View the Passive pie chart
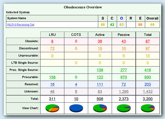Image resolution: width=165 pixels, height=119 pixels. (x=124, y=108)
